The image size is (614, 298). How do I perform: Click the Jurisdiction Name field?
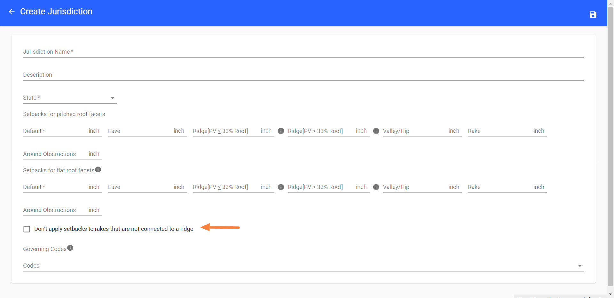(x=303, y=52)
